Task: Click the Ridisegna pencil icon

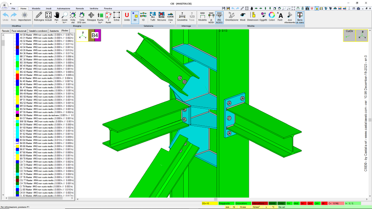Action: click(39, 15)
